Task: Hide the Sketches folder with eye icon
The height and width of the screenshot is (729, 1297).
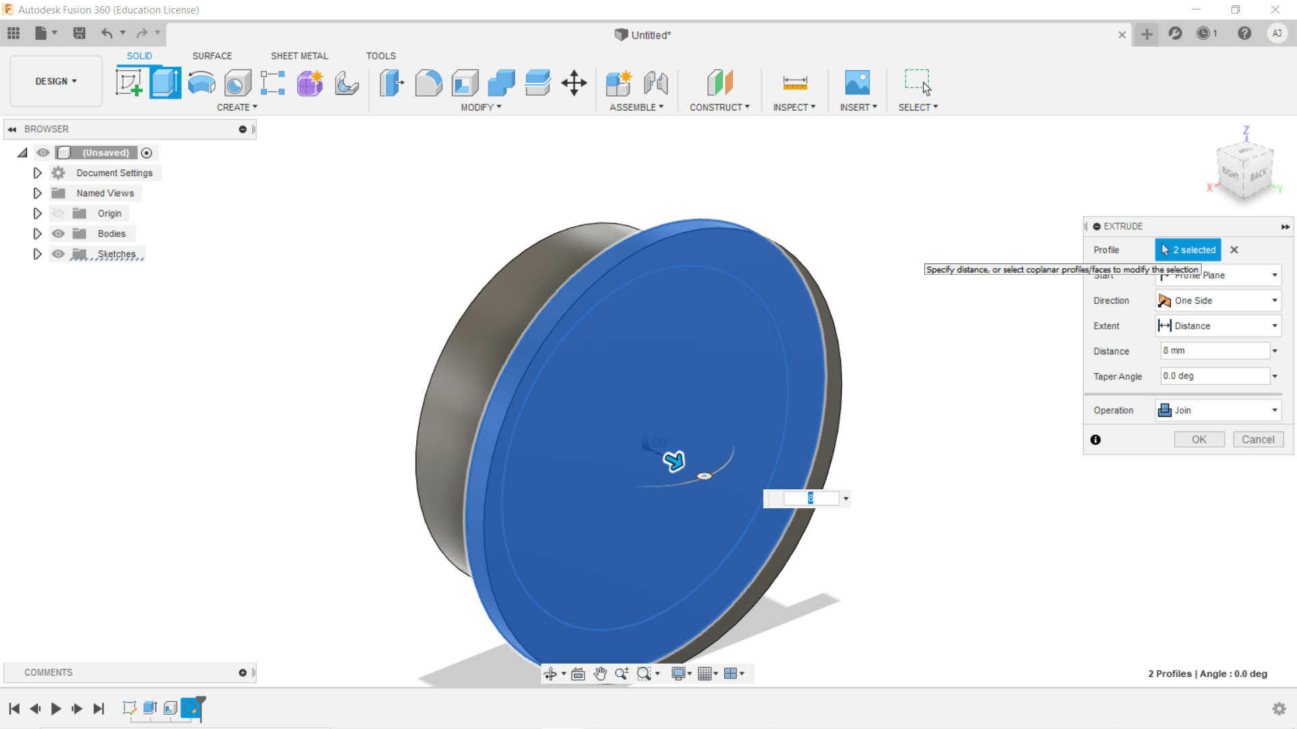Action: point(59,254)
